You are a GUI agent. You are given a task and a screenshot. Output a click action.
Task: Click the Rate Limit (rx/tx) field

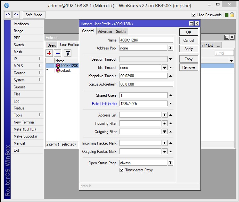point(144,104)
